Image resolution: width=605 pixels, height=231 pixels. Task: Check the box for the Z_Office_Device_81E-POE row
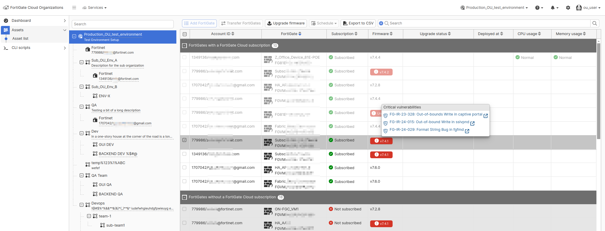pos(185,57)
